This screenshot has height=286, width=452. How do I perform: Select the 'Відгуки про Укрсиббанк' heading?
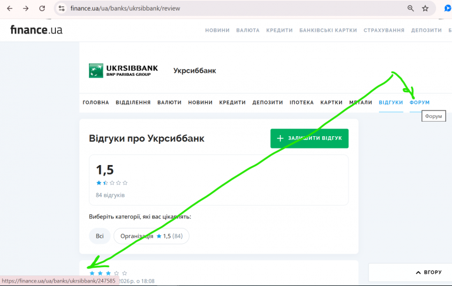(147, 139)
